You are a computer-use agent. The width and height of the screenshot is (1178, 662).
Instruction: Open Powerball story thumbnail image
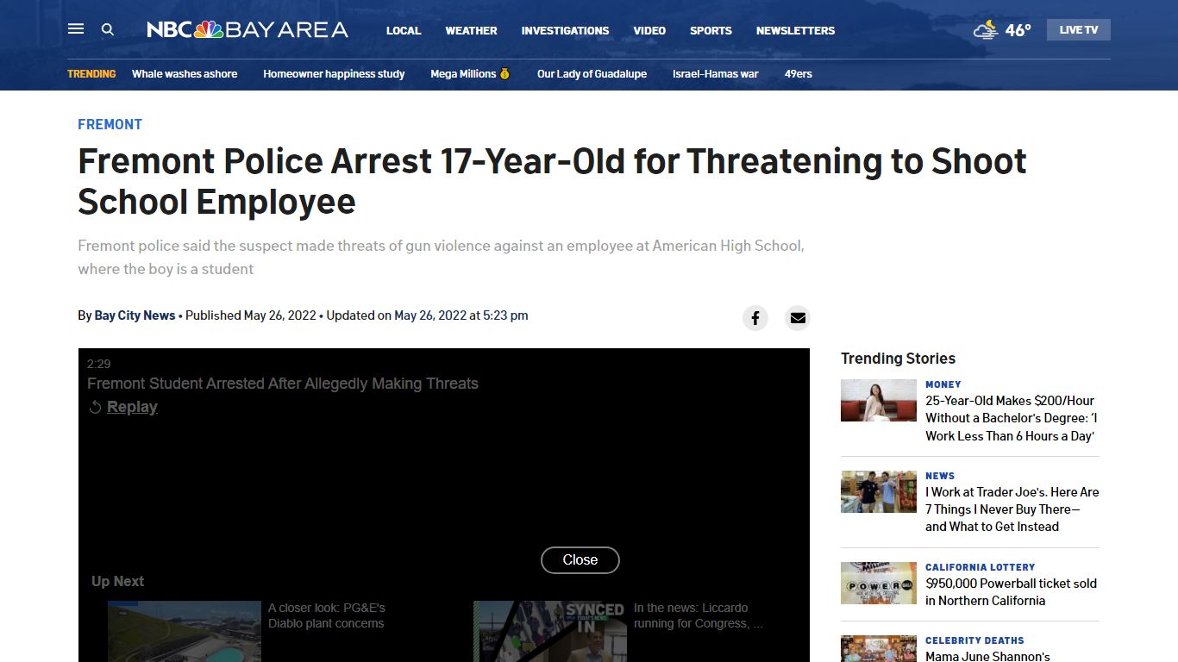click(879, 584)
